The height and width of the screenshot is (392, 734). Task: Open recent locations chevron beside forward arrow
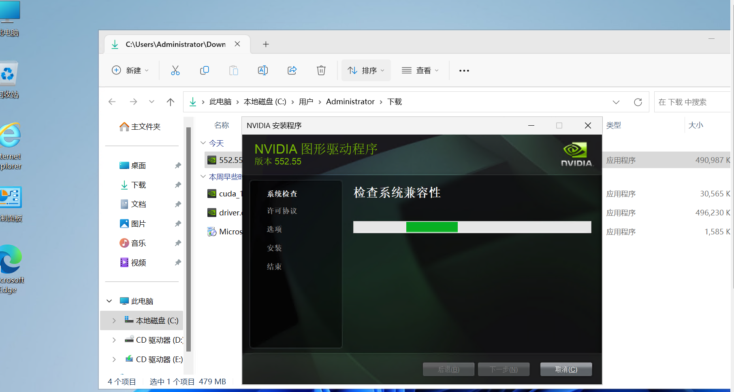coord(151,102)
